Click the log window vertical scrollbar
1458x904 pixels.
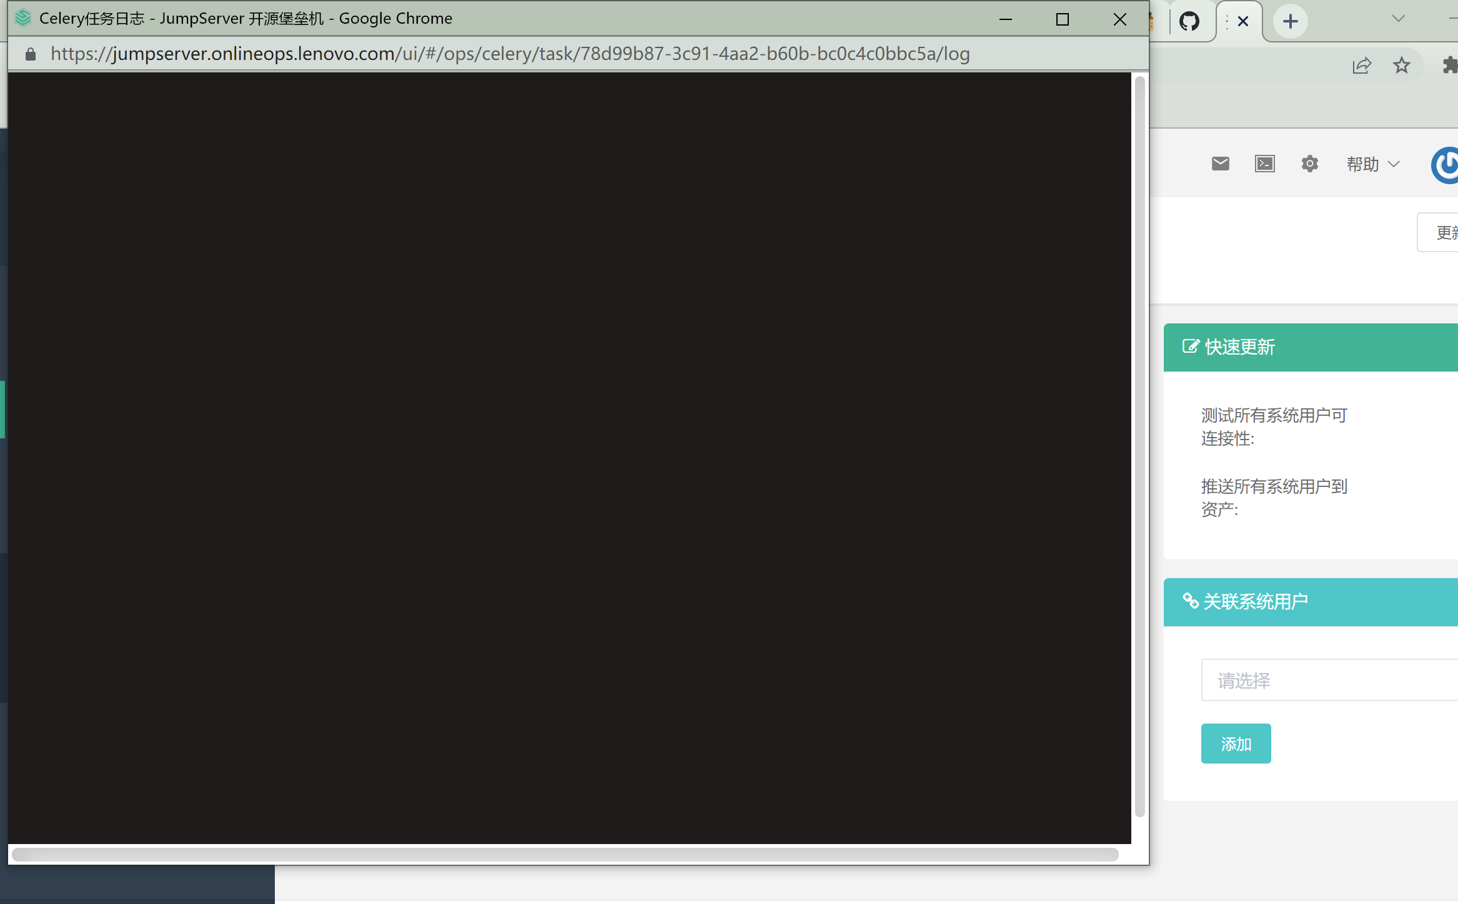[x=1139, y=446]
